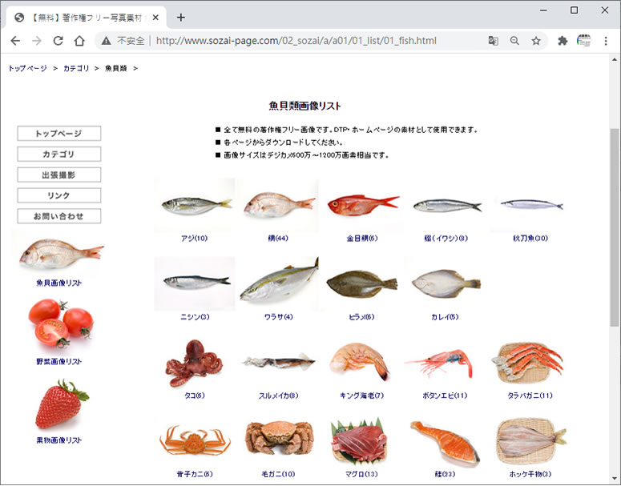
Task: Open the タコ(6) link
Action: pos(195,396)
